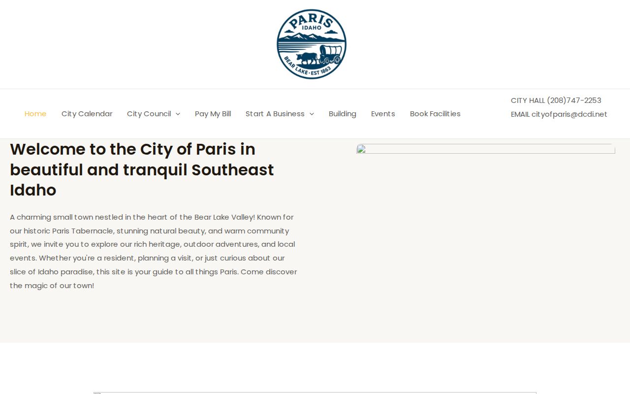
Task: Click the paragraph starting "A charming small town"
Action: [x=154, y=251]
